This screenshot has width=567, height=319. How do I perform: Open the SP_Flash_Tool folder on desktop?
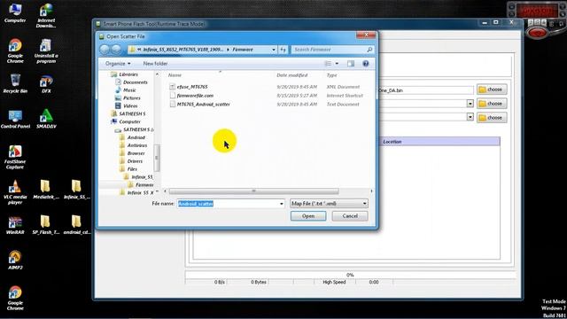pos(45,224)
